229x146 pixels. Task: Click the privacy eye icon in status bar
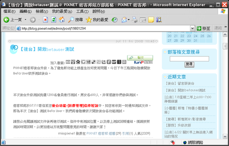(173, 142)
